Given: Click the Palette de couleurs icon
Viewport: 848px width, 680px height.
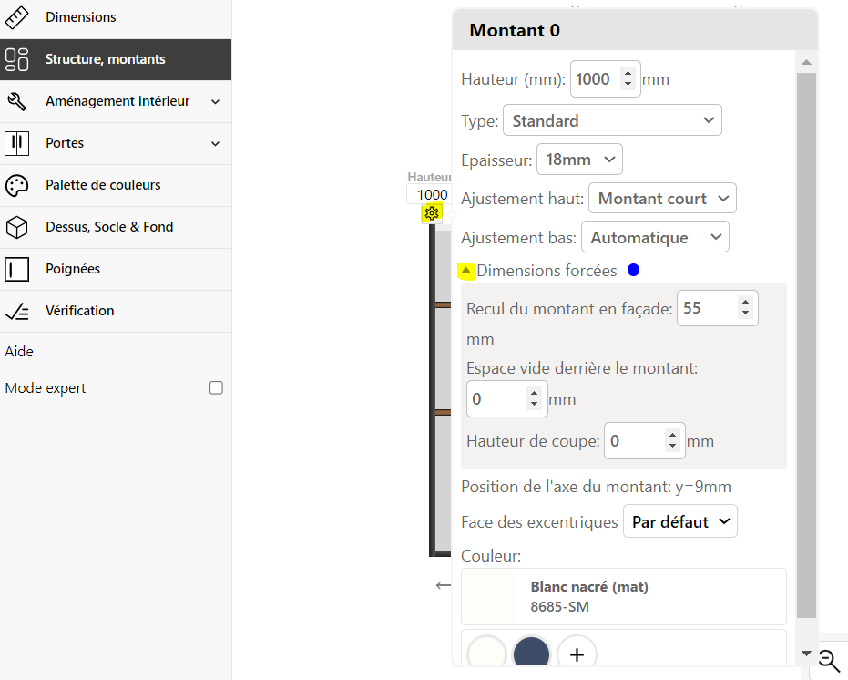Looking at the screenshot, I should (x=16, y=185).
